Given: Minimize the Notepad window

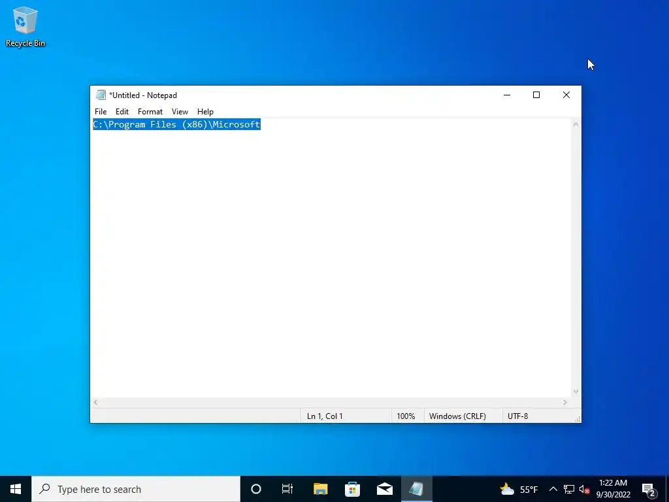Looking at the screenshot, I should [x=507, y=95].
